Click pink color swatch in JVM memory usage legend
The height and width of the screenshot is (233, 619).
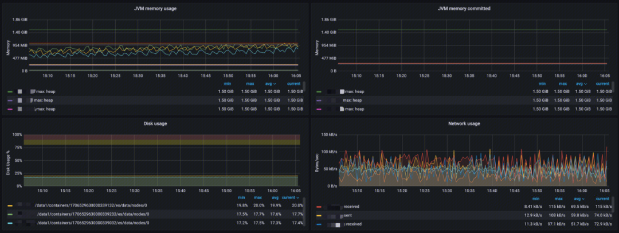point(10,109)
